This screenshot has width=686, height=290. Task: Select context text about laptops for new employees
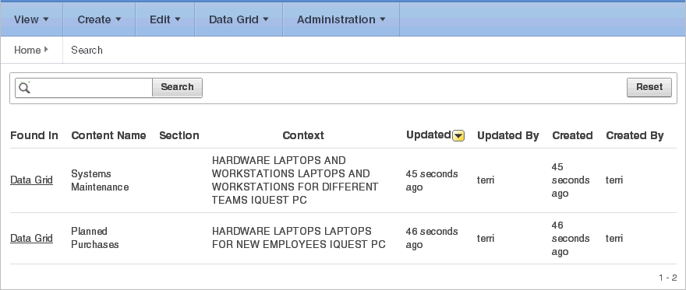[299, 238]
